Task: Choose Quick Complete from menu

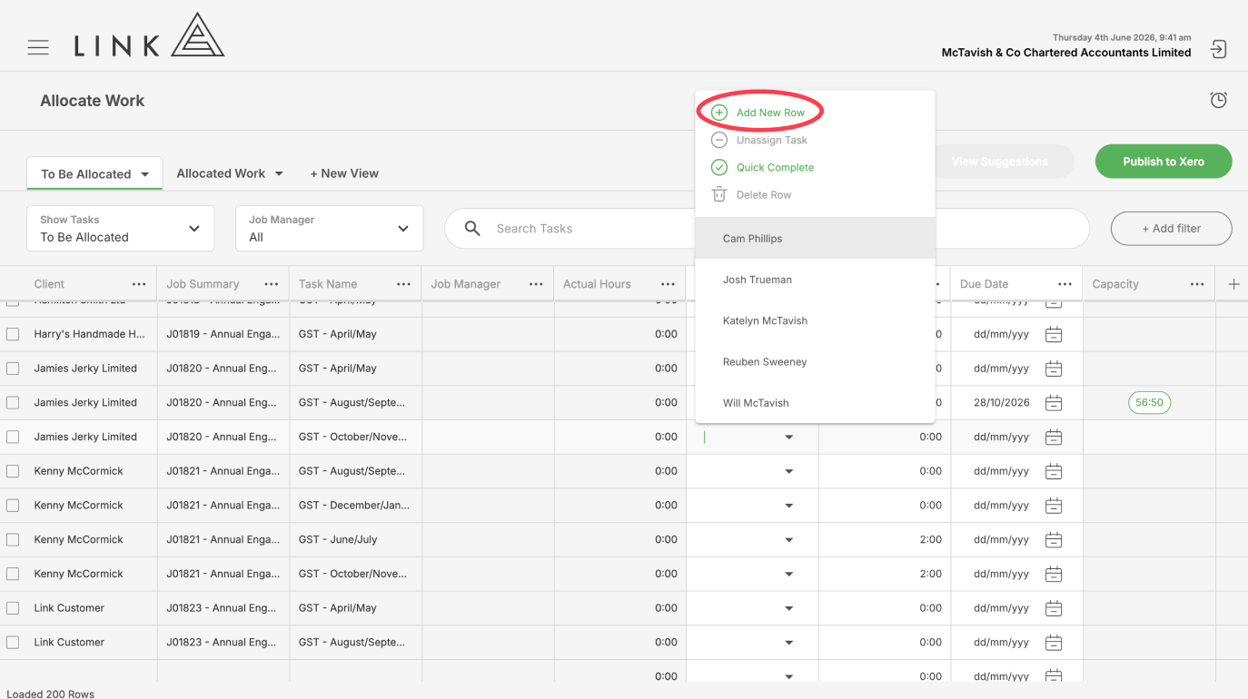Action: (x=775, y=167)
